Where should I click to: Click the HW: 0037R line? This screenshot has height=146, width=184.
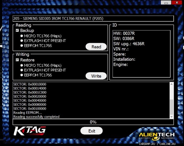coord(124,33)
